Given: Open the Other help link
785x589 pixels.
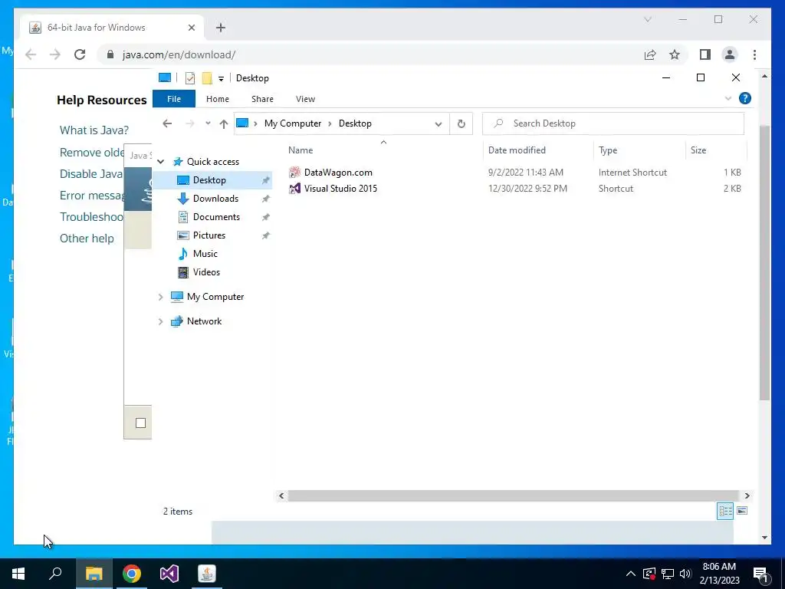Looking at the screenshot, I should pos(87,239).
